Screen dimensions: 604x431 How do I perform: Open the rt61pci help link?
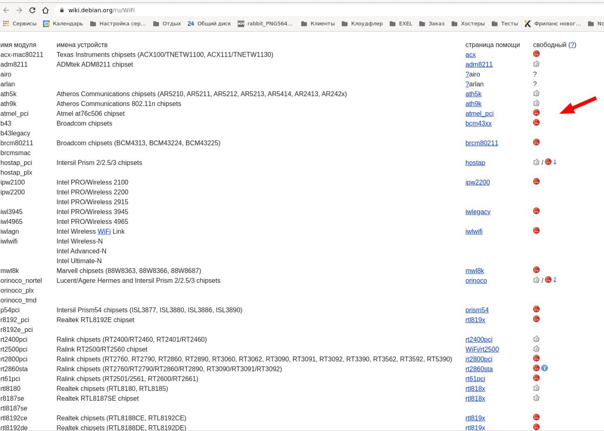pyautogui.click(x=475, y=379)
